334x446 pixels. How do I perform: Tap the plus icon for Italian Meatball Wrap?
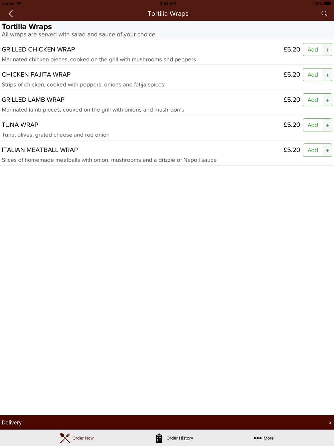327,150
